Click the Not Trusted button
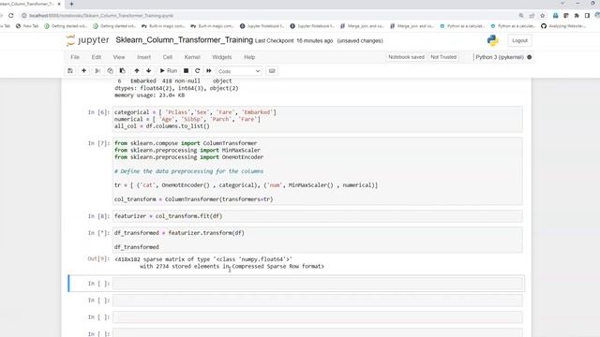The image size is (600, 337). (x=443, y=57)
